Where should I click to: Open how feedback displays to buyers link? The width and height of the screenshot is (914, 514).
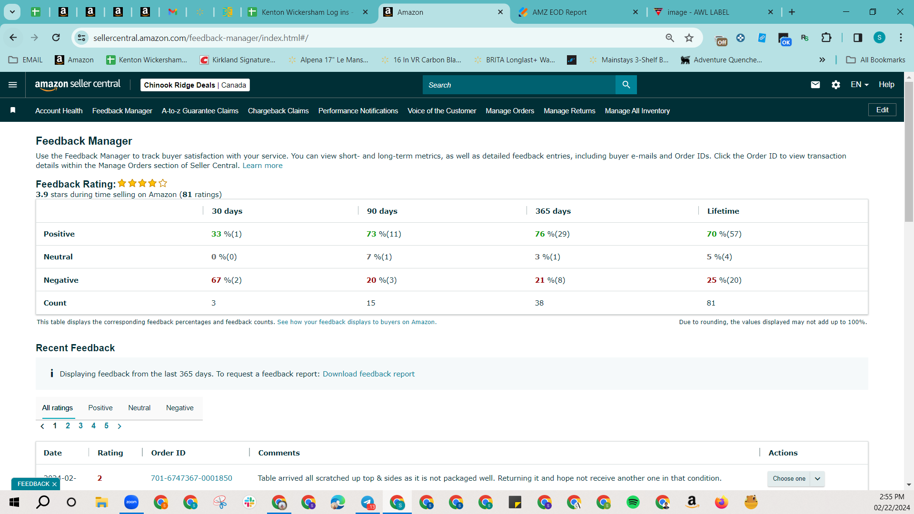tap(357, 322)
